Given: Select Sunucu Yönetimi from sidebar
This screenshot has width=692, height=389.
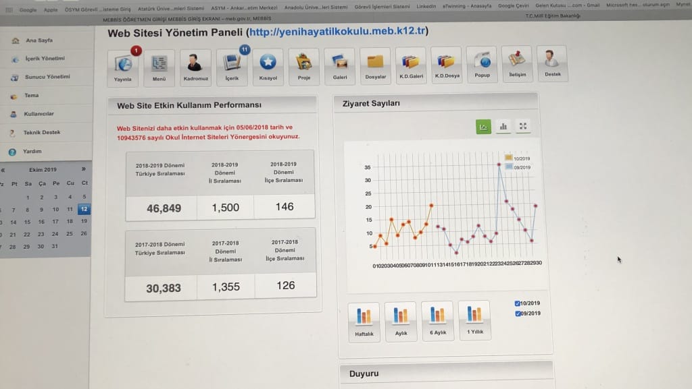Looking at the screenshot, I should click(x=47, y=77).
